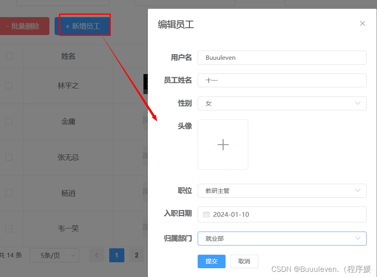
Task: Click the X to close 编辑员工 dialog
Action: pos(362,23)
